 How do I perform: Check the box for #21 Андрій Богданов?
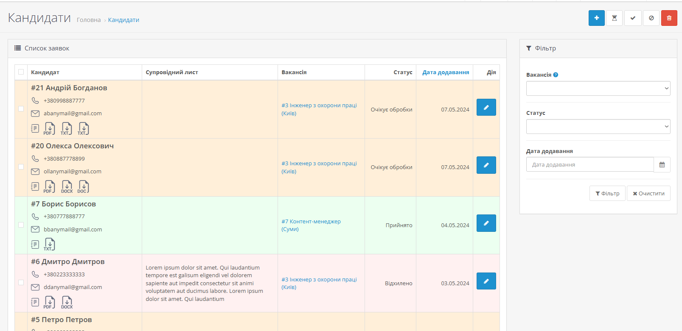(21, 108)
